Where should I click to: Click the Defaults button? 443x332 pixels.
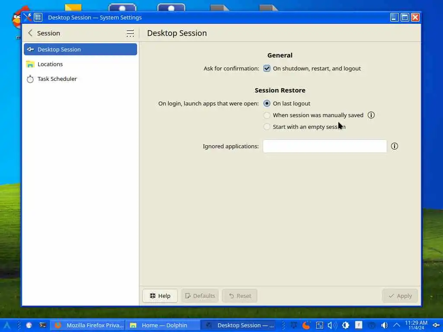[x=200, y=296]
